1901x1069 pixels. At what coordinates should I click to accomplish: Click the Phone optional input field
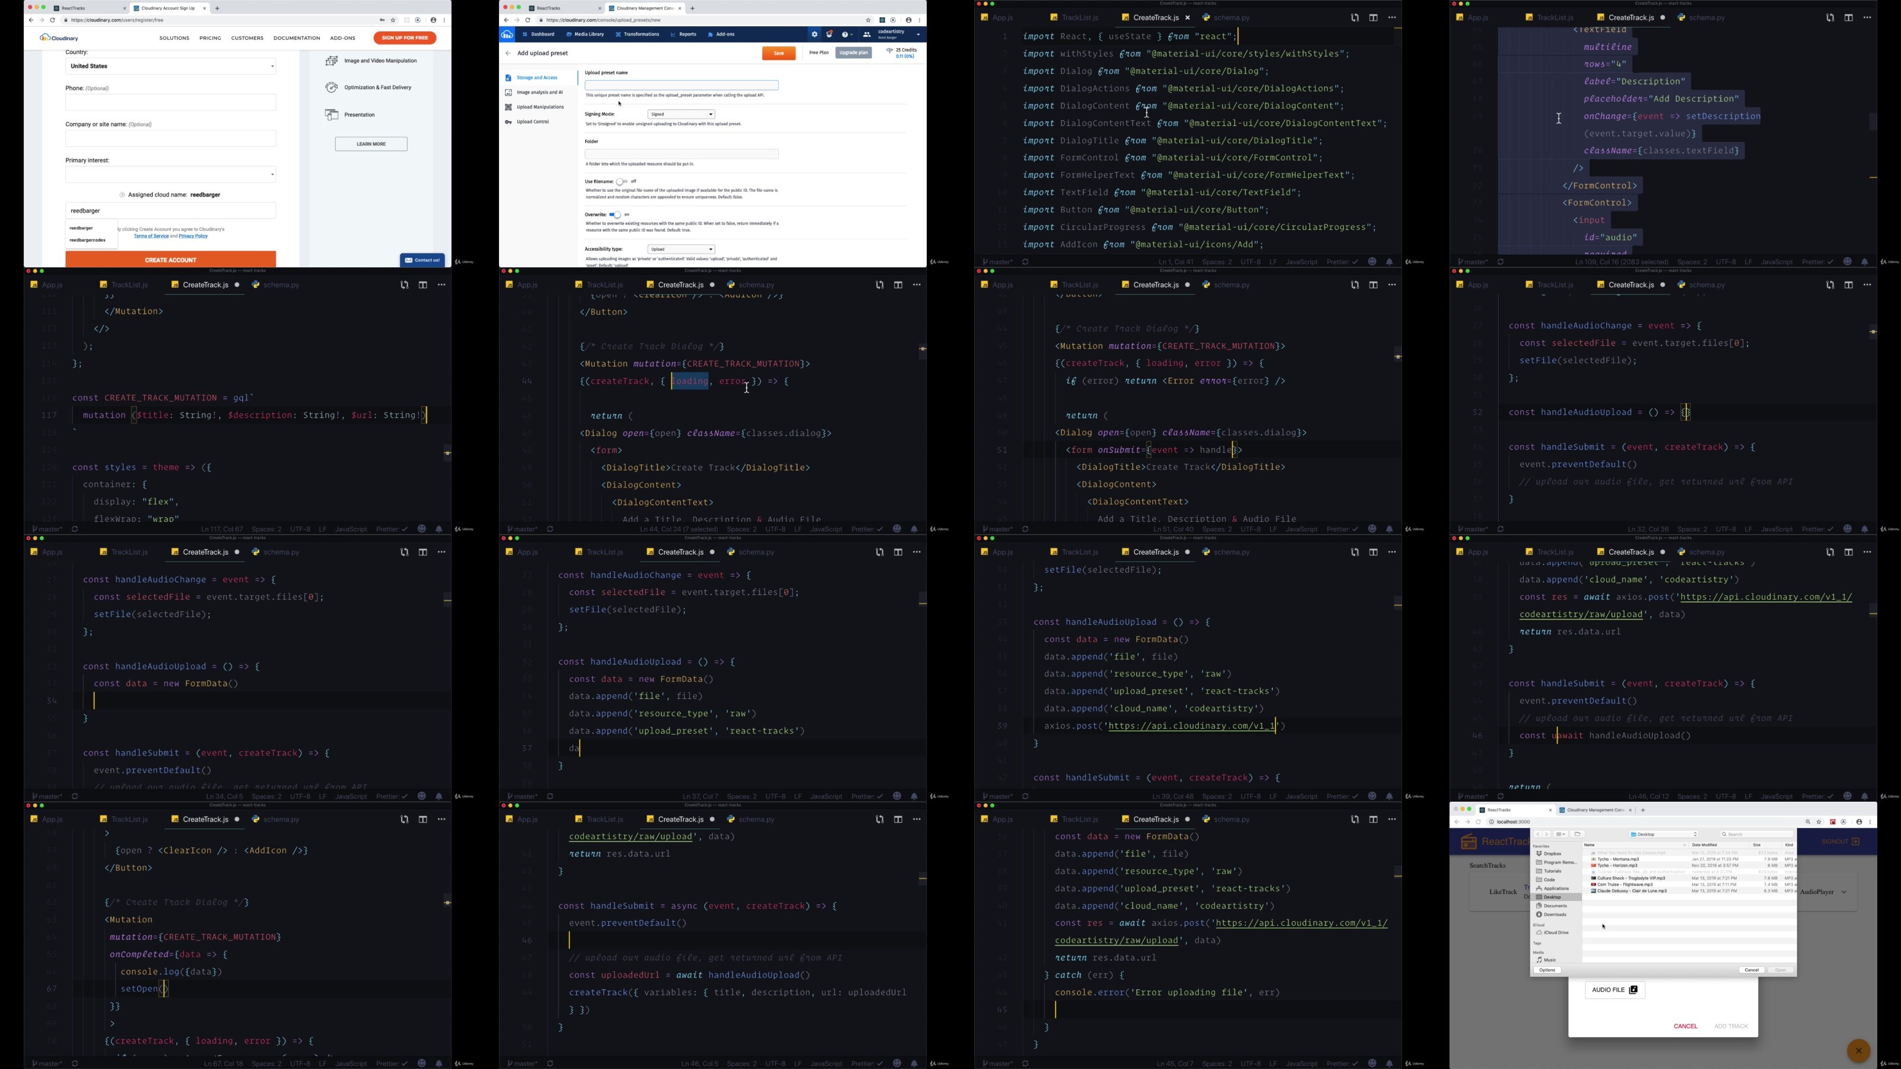click(x=170, y=103)
